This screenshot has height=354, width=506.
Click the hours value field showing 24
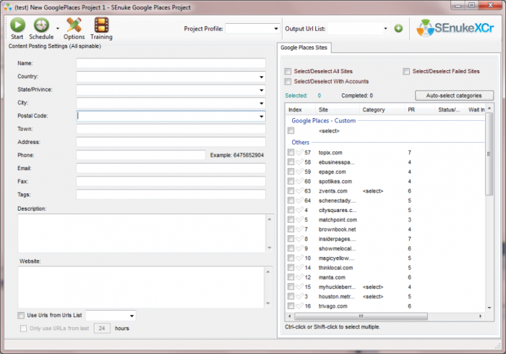coord(102,329)
